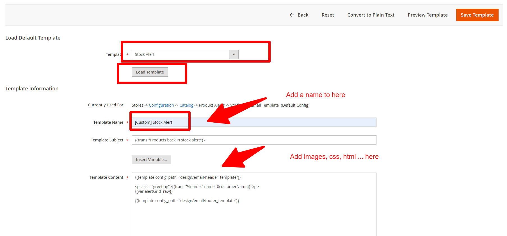Select the Load Default Template heading
Screen dimensions: 507x236
pos(33,38)
